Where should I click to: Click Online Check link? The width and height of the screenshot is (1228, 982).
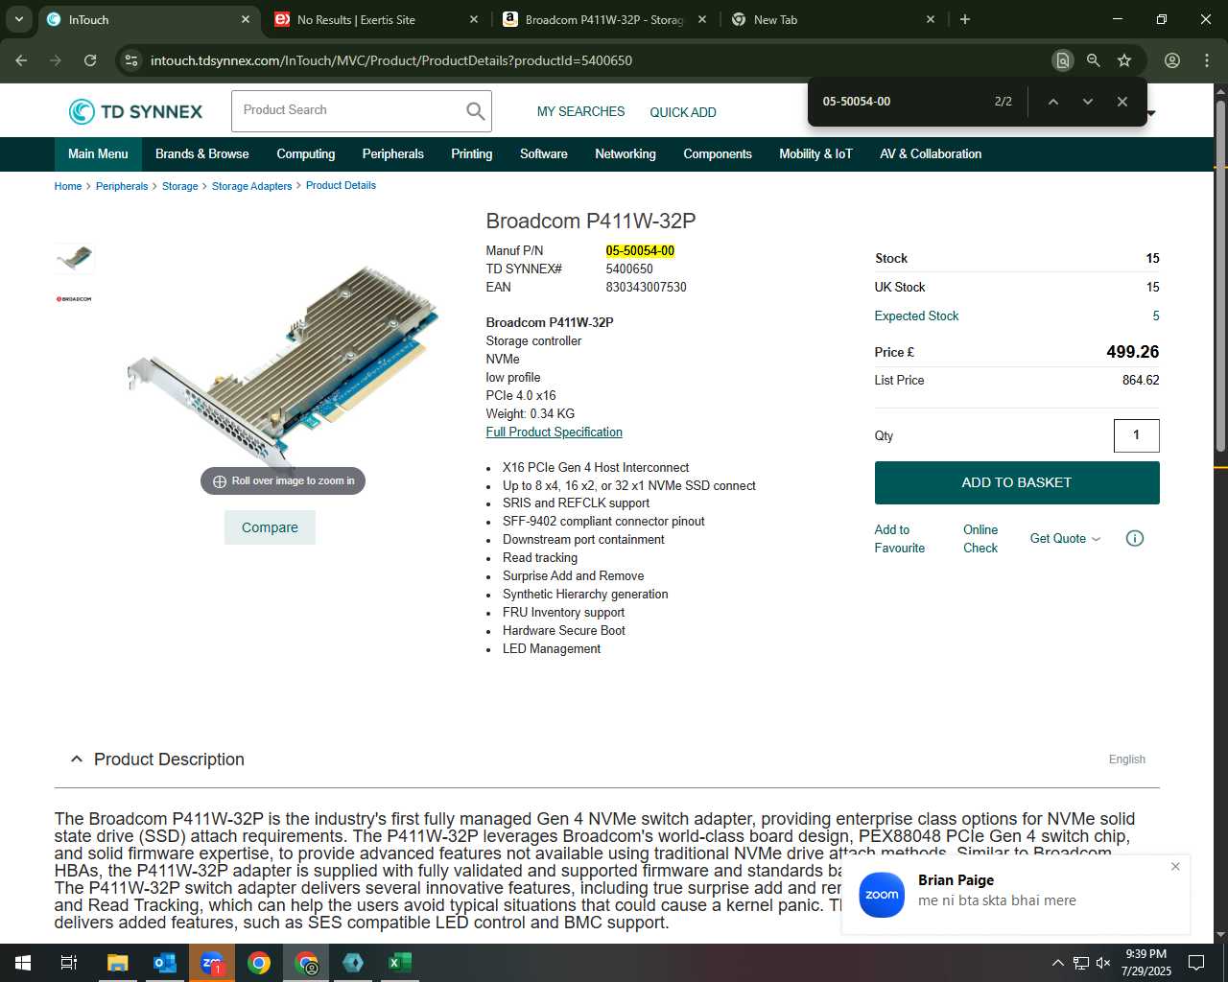point(980,539)
